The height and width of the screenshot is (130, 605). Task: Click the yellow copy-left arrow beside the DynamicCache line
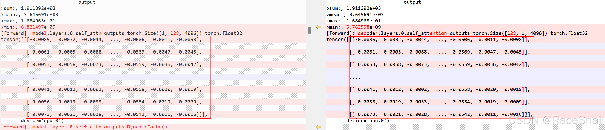click(318, 127)
